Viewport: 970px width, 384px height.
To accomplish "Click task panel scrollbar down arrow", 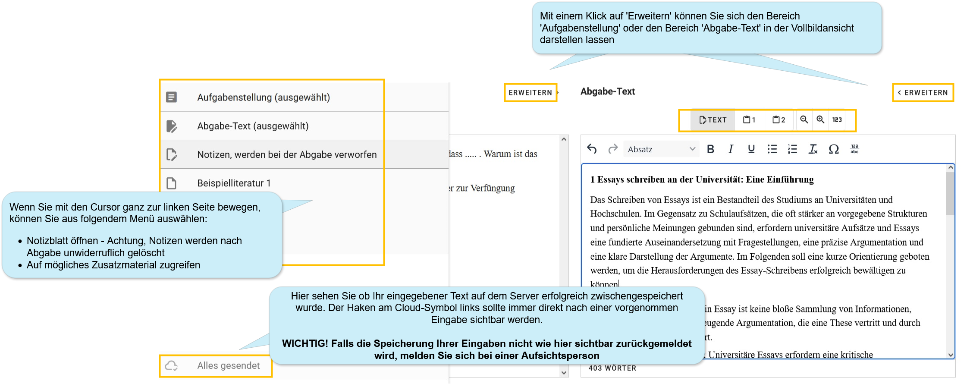I will coord(564,372).
